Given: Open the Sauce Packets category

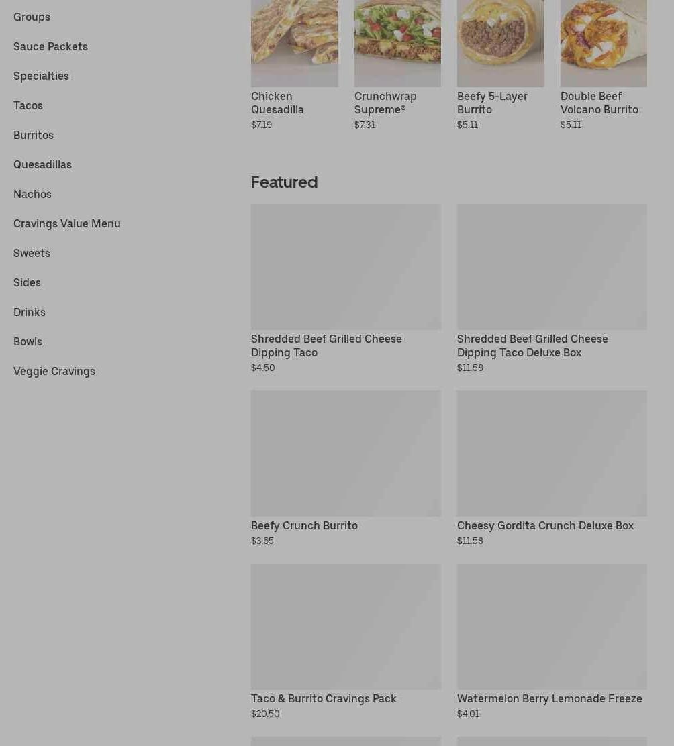Looking at the screenshot, I should click(x=50, y=47).
